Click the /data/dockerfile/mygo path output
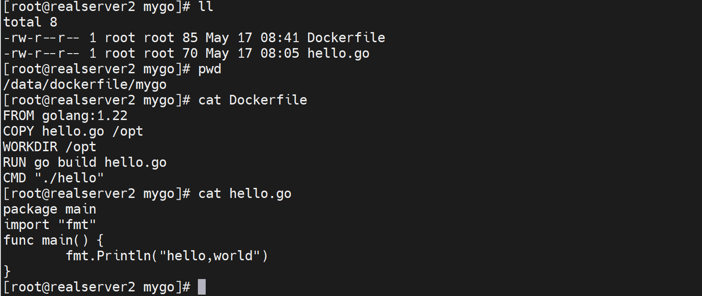 85,84
